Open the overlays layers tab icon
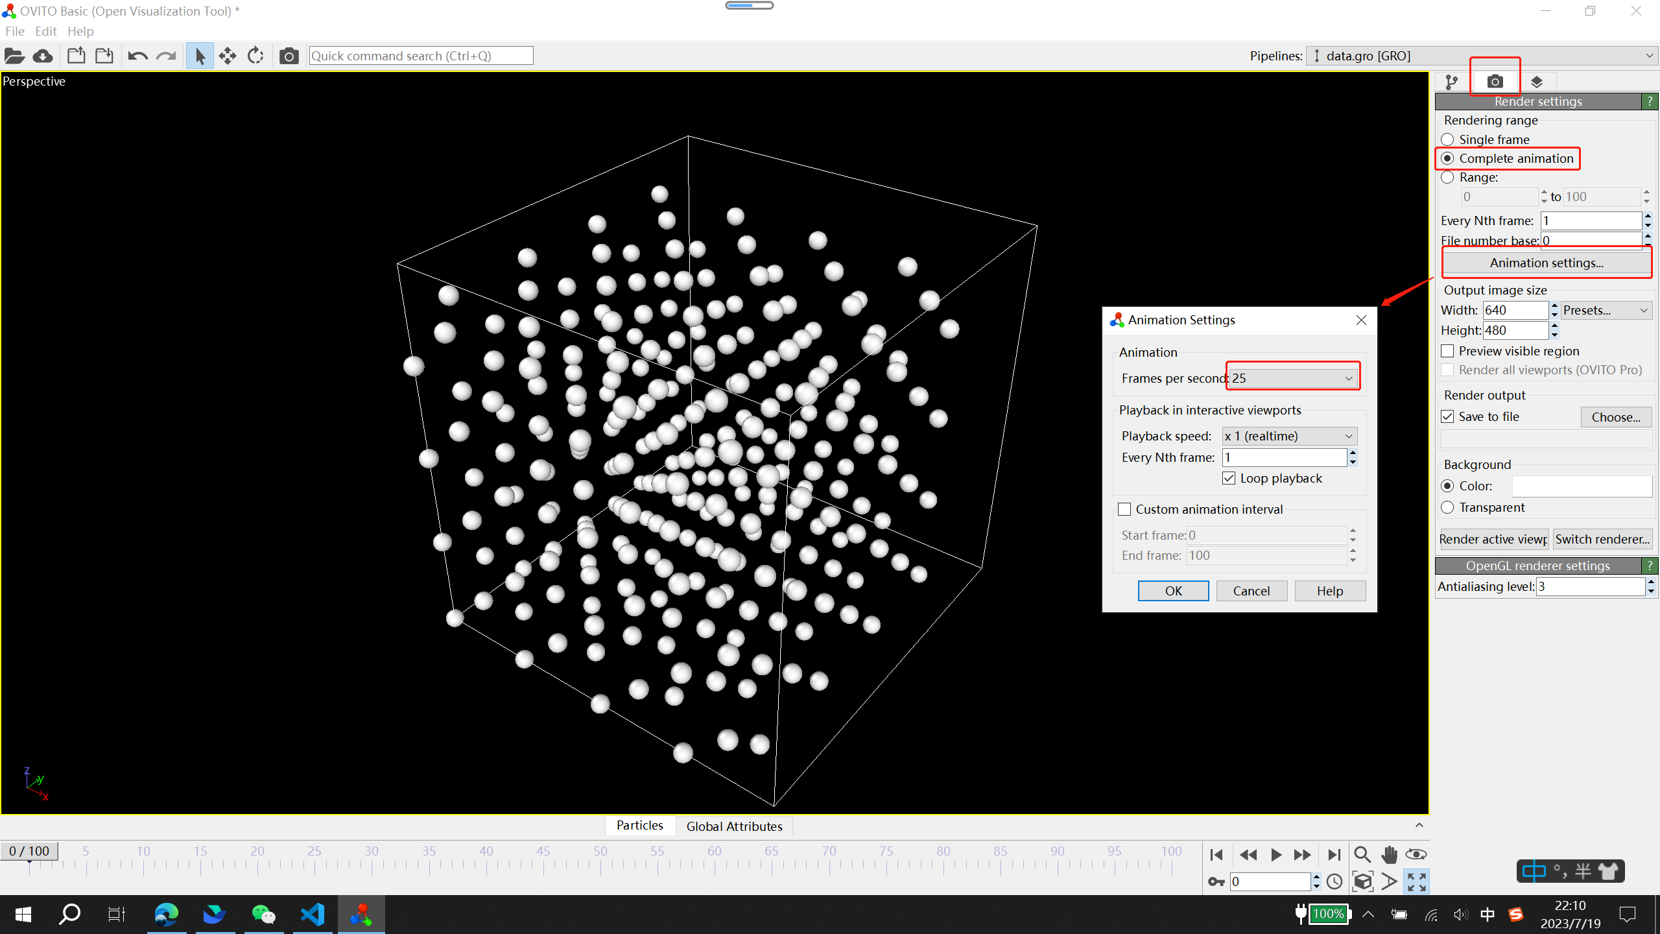The width and height of the screenshot is (1660, 934). (1536, 82)
